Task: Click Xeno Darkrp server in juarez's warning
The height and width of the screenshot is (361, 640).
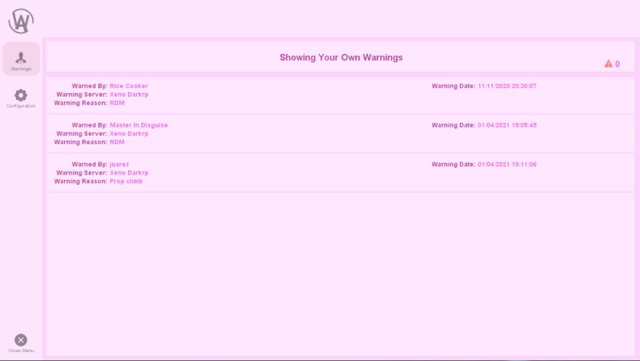Action: (129, 173)
